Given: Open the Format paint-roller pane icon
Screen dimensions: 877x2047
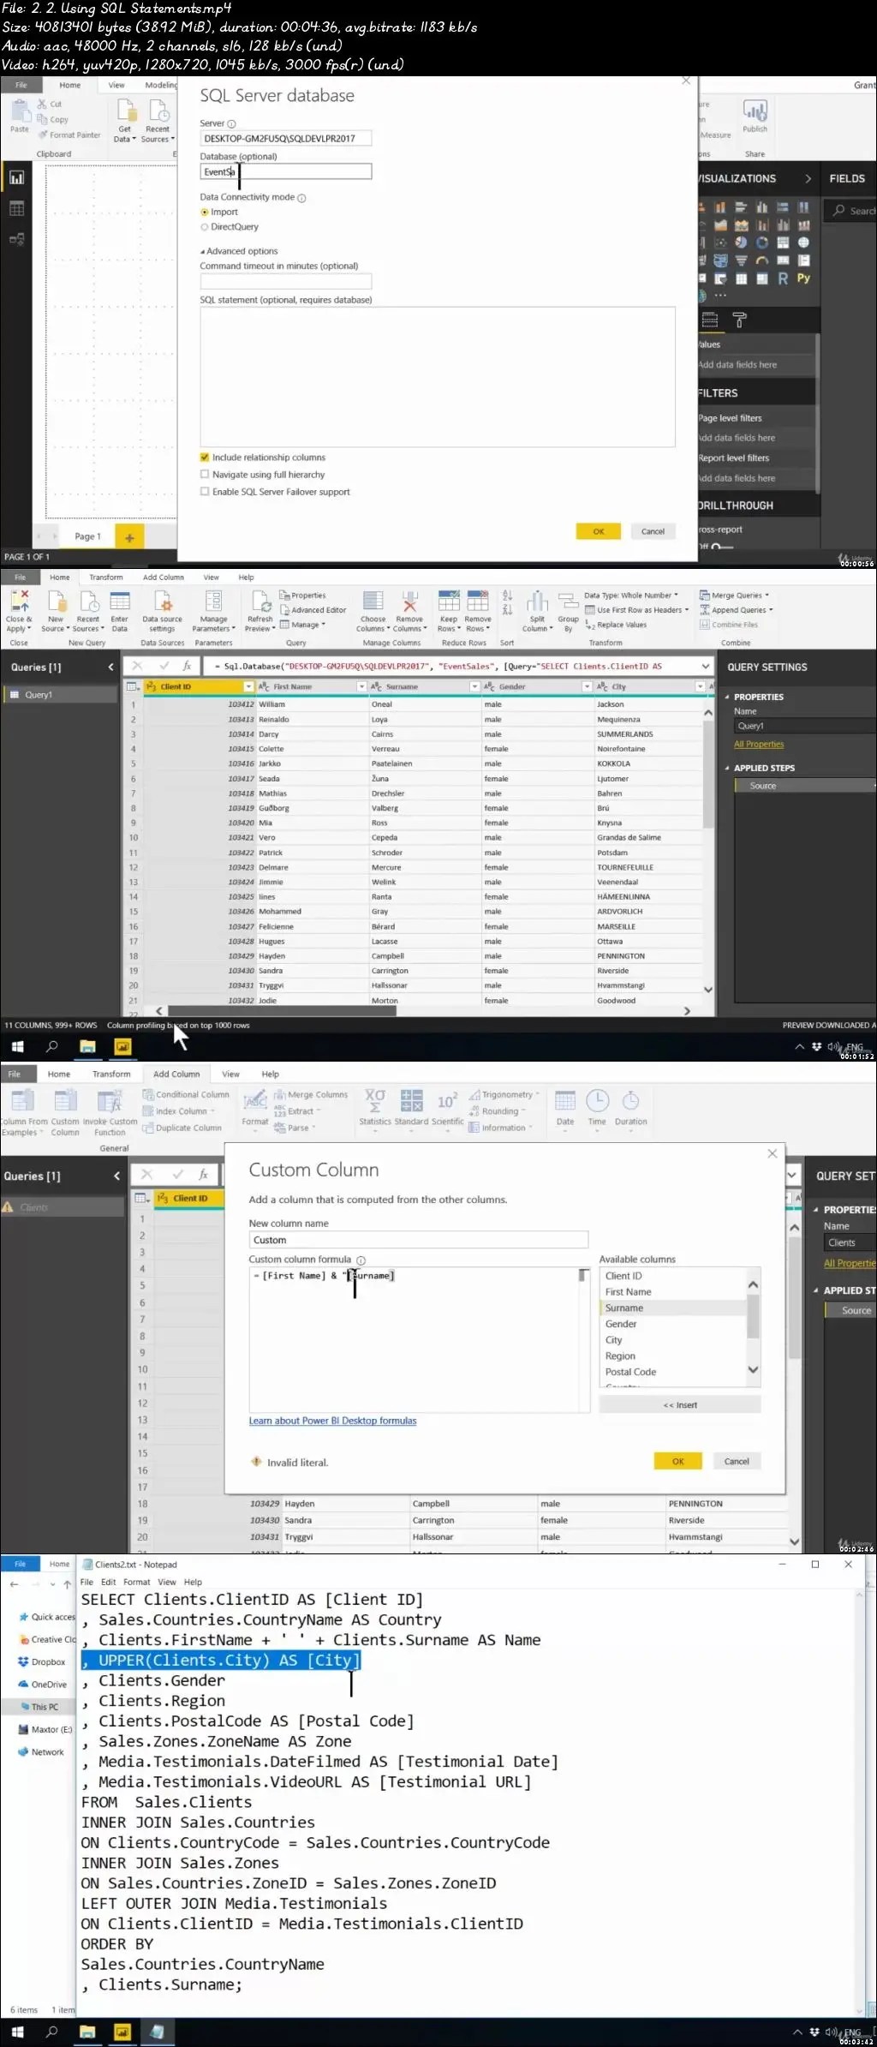Looking at the screenshot, I should tap(740, 320).
